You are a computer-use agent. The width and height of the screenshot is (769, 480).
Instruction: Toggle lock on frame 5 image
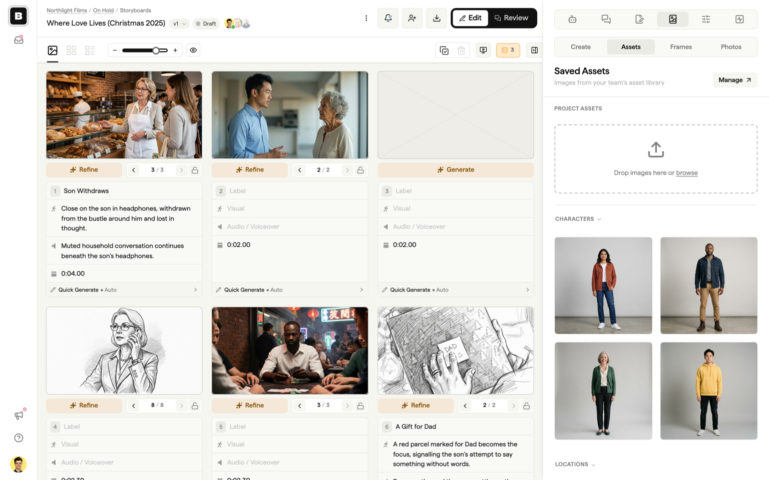tap(360, 405)
